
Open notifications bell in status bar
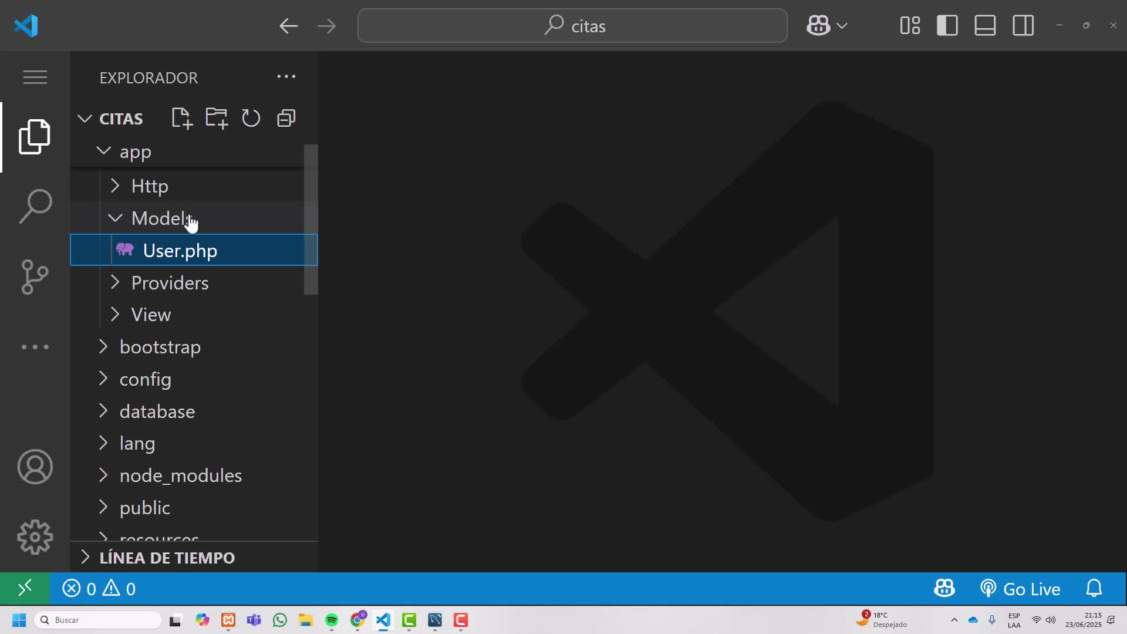pos(1094,588)
